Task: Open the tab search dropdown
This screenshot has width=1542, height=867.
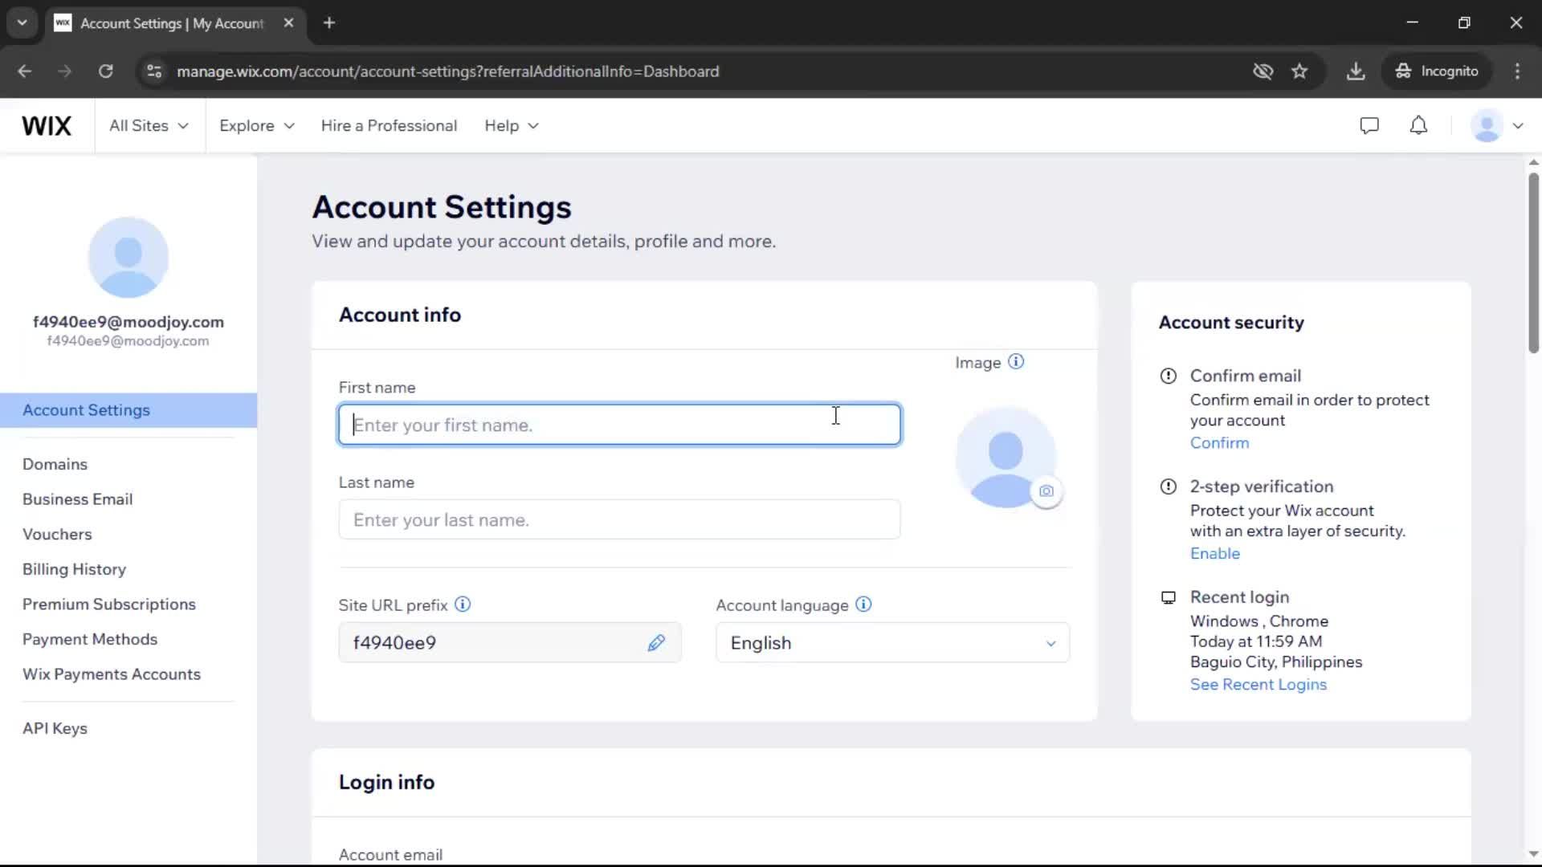Action: point(22,23)
